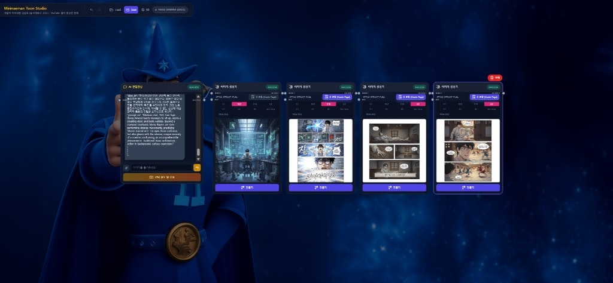Click the SUCCESS badge on the AI chat node
Image resolution: width=613 pixels, height=283 pixels.
194,87
